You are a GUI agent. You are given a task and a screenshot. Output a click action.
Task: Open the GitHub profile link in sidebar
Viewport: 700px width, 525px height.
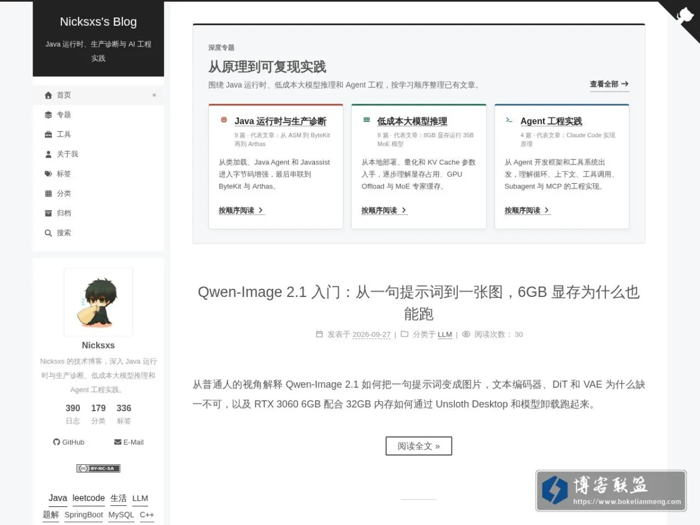[x=69, y=442]
